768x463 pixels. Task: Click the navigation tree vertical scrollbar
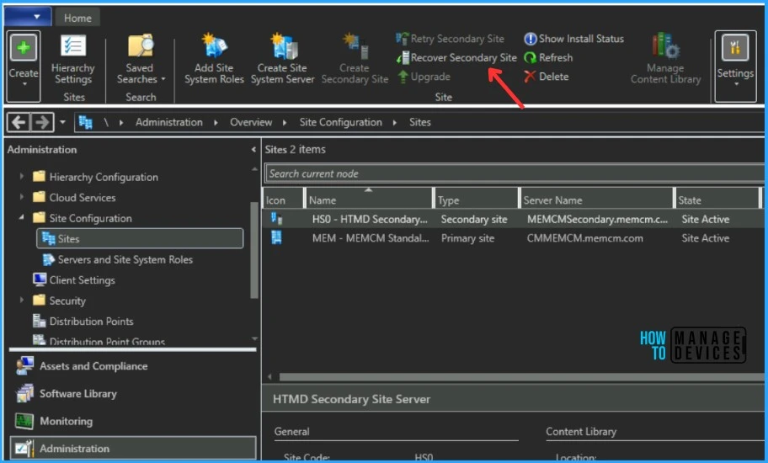coord(253,250)
